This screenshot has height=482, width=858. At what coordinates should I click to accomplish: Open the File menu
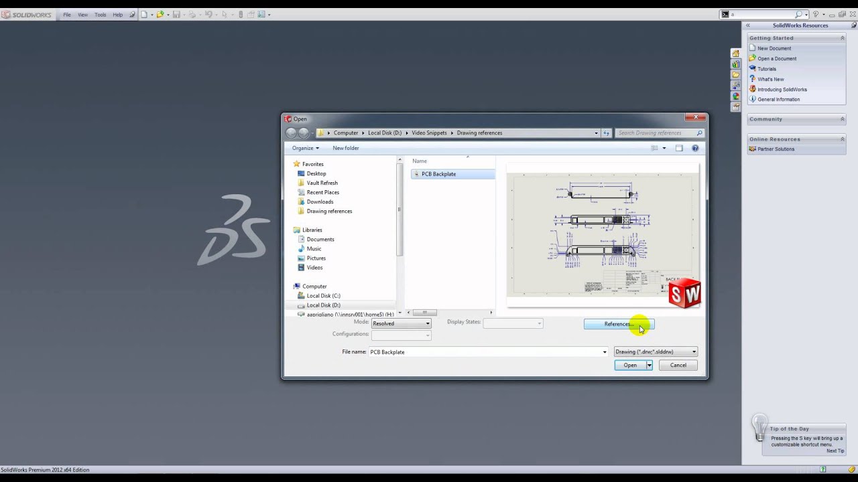(x=67, y=15)
